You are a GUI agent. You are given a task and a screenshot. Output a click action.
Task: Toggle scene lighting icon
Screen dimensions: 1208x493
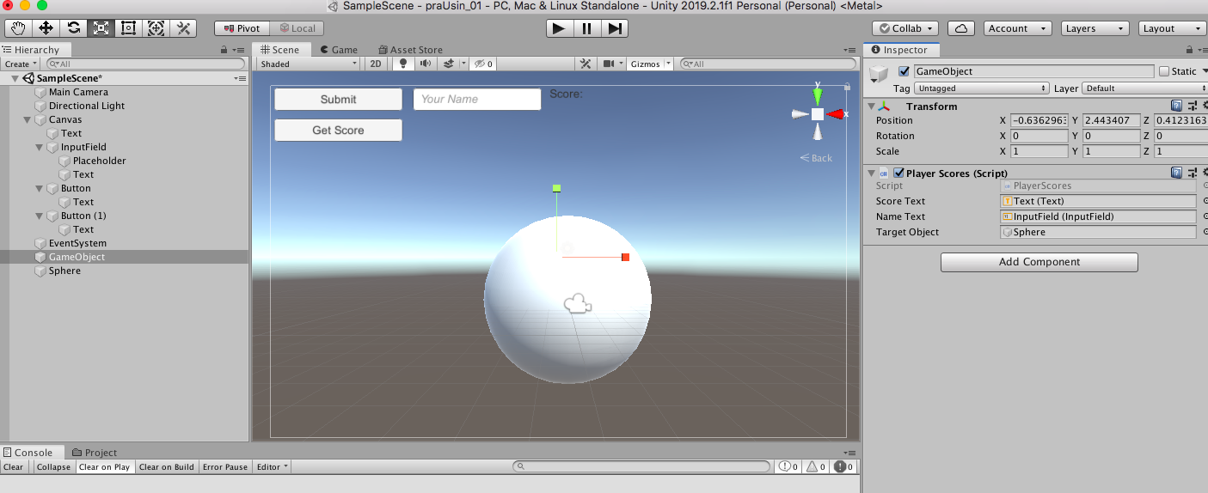click(402, 64)
